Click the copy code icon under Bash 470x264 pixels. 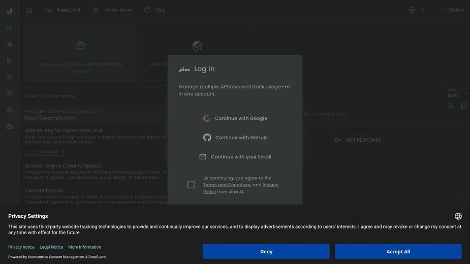(463, 106)
